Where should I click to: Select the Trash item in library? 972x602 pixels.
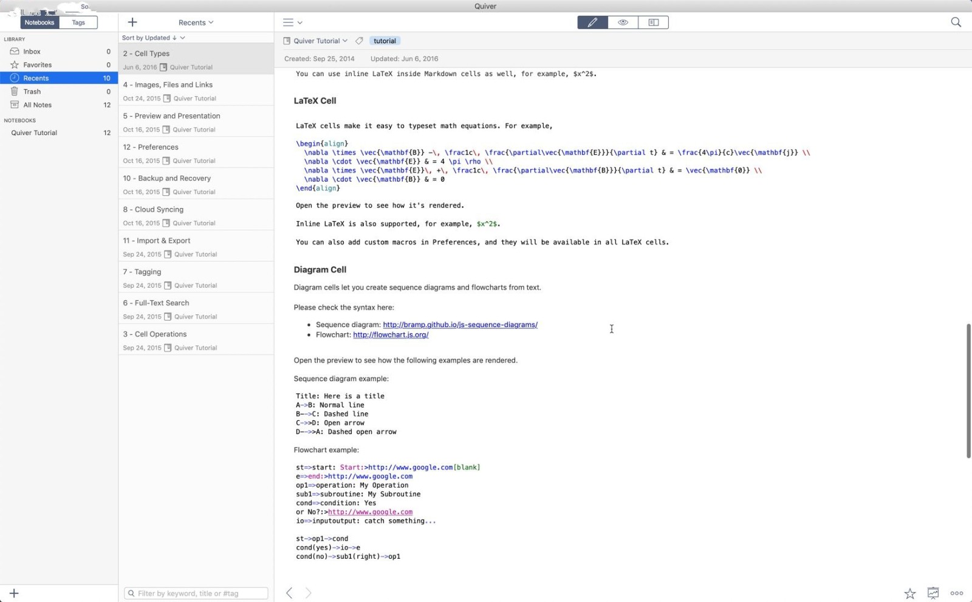click(59, 91)
